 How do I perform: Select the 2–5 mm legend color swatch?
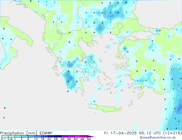point(25,136)
